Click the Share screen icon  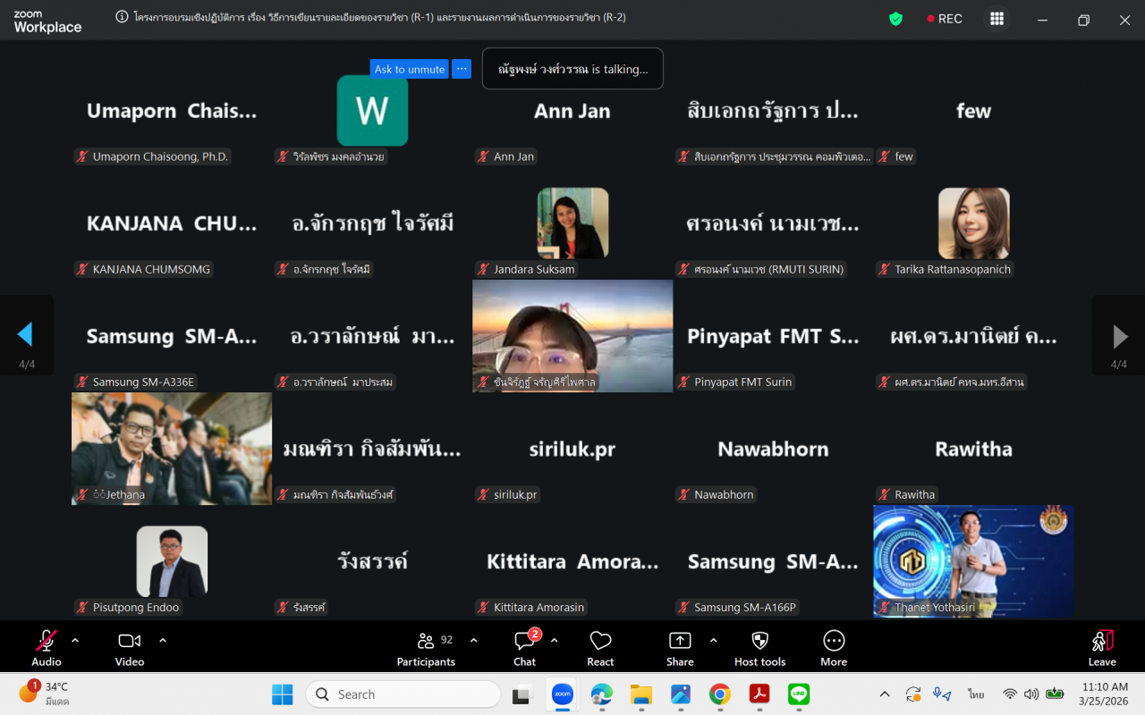(x=680, y=647)
